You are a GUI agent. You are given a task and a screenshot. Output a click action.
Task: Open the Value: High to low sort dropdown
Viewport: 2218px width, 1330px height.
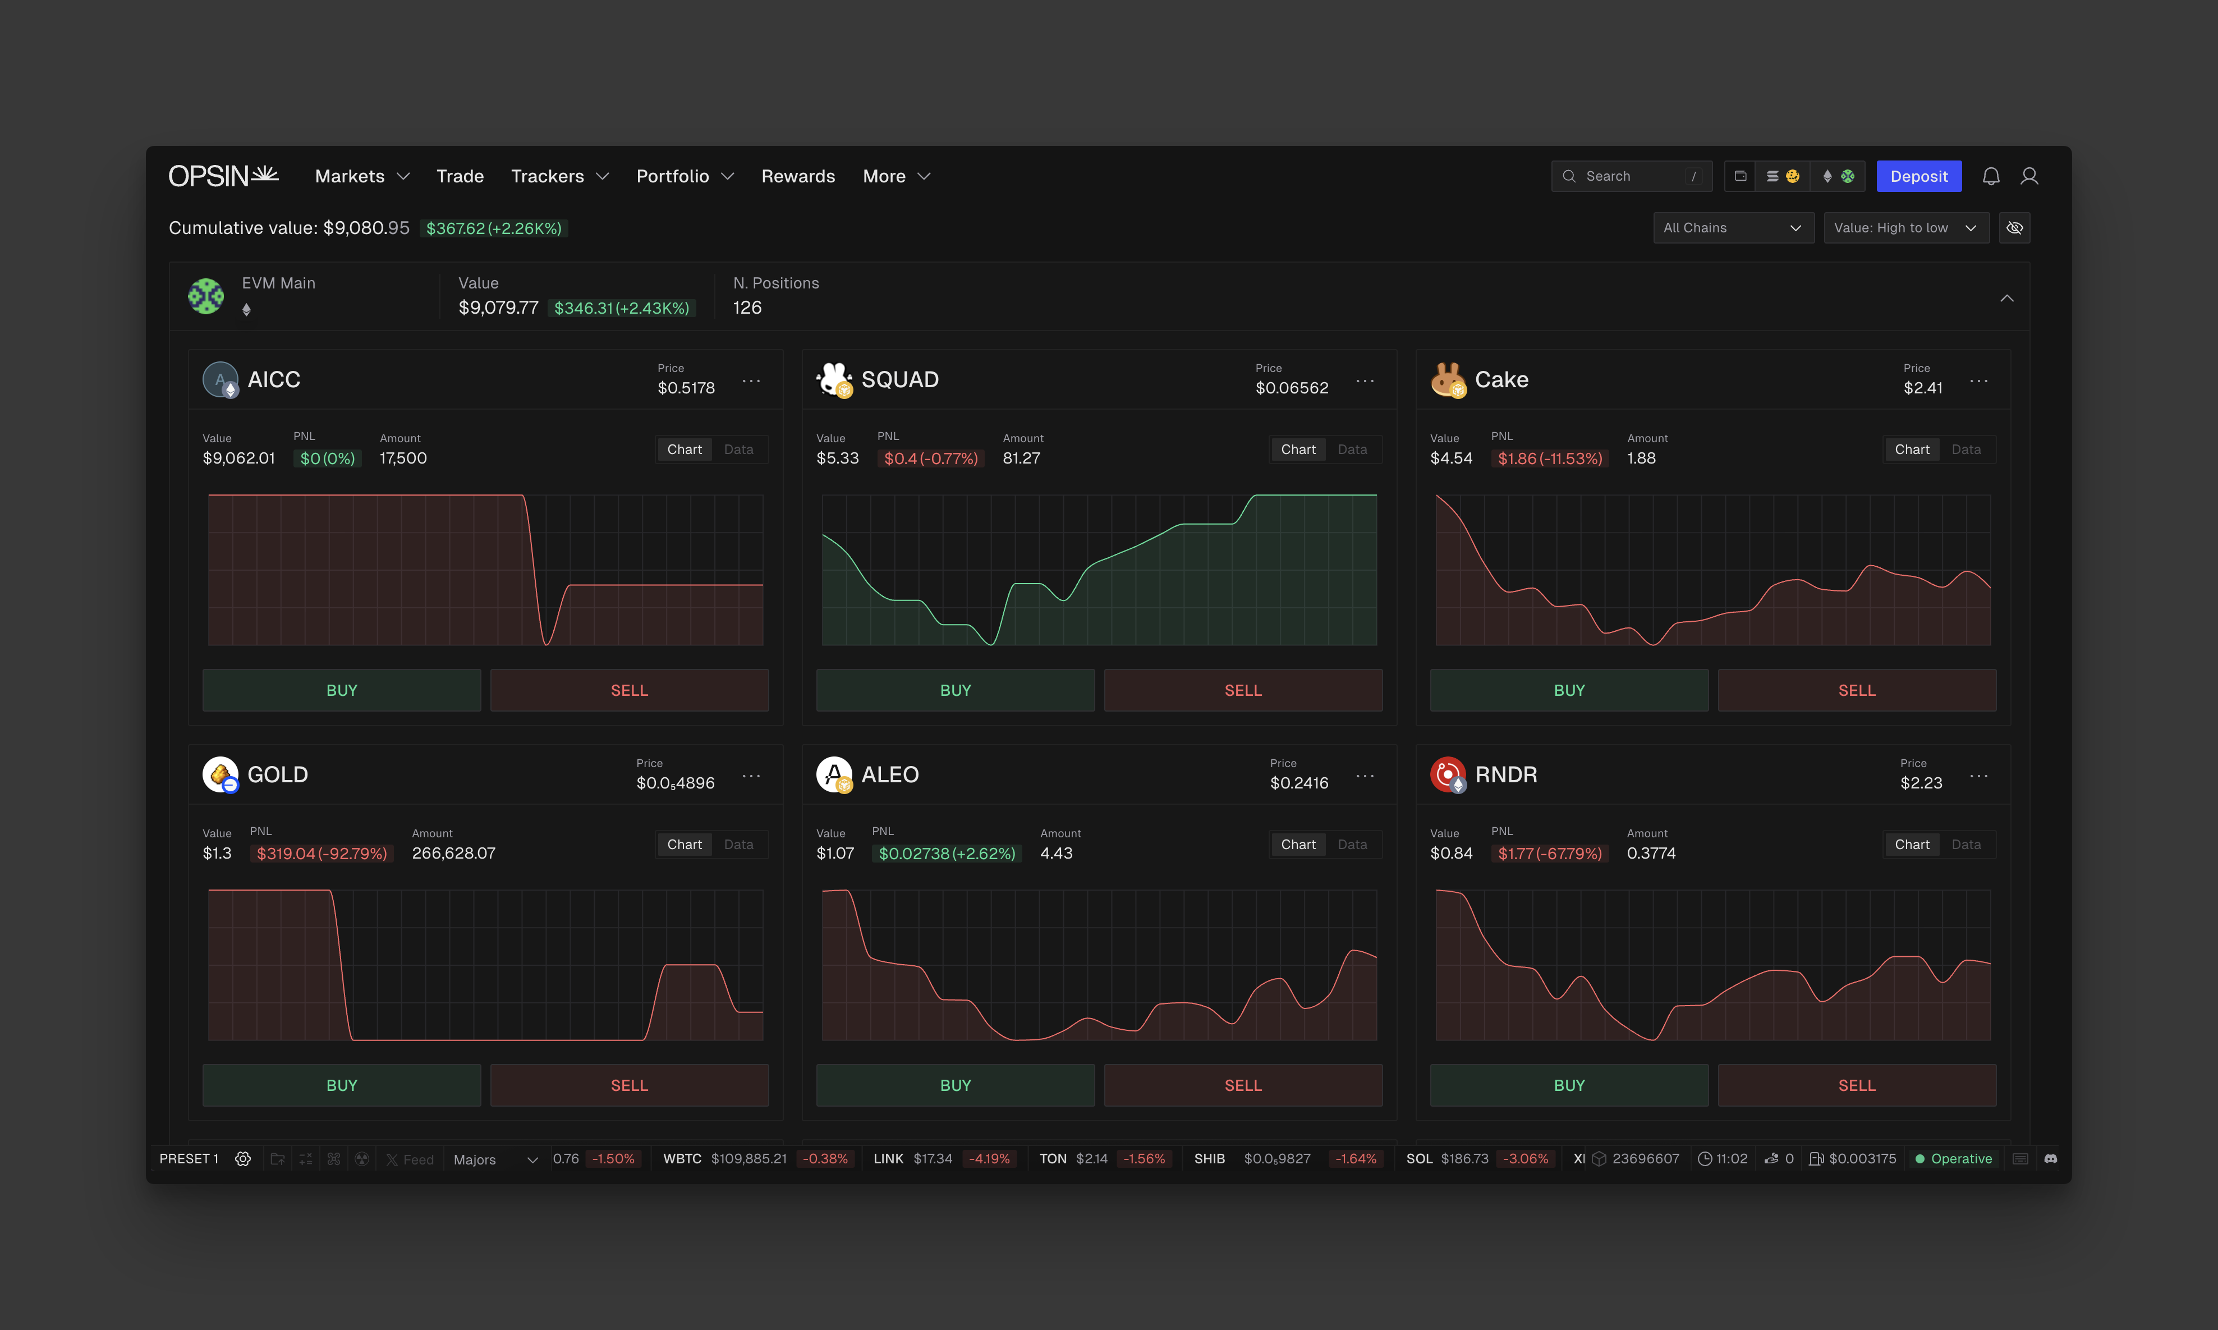pos(1904,228)
